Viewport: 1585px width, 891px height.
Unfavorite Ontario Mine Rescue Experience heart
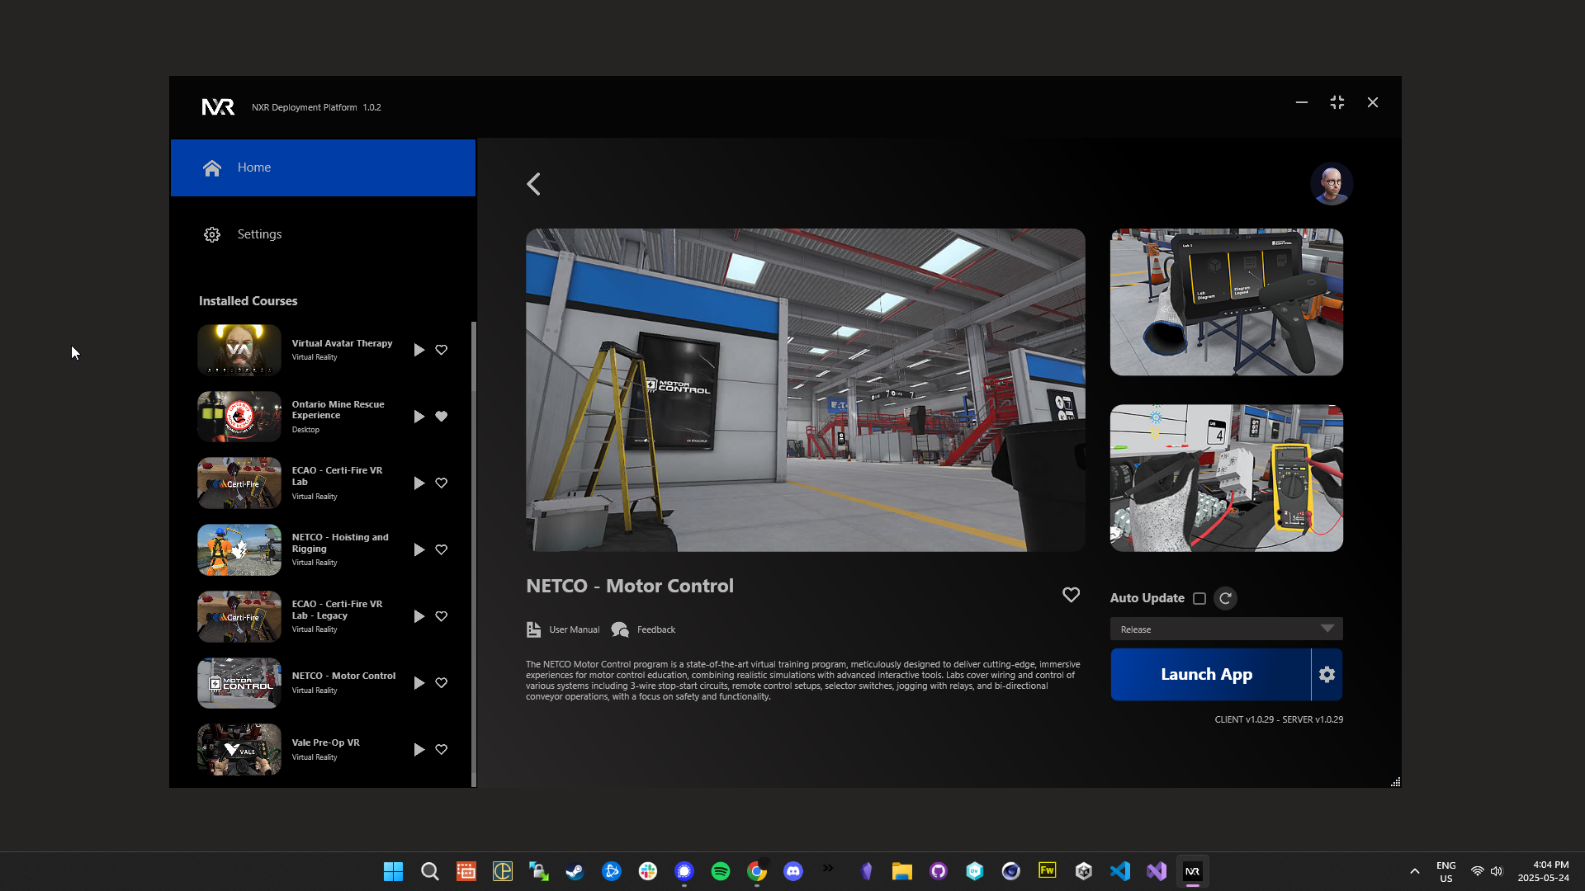442,417
